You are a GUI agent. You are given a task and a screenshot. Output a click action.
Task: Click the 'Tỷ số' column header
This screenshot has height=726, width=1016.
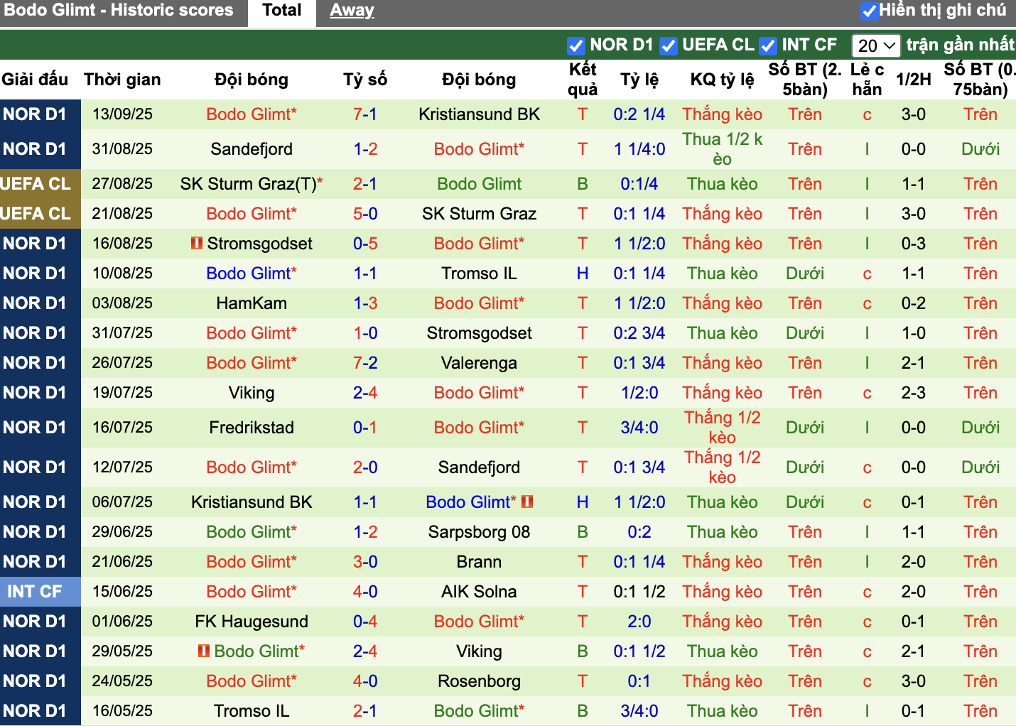(365, 80)
